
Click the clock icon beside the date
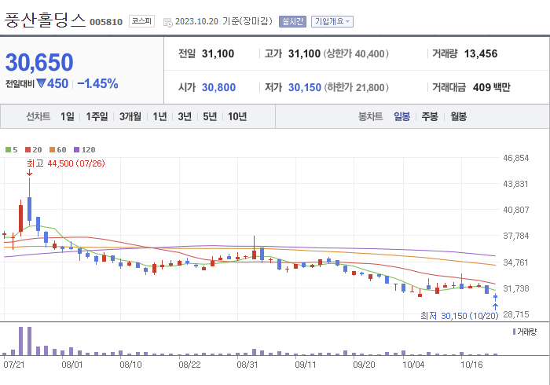tap(168, 23)
